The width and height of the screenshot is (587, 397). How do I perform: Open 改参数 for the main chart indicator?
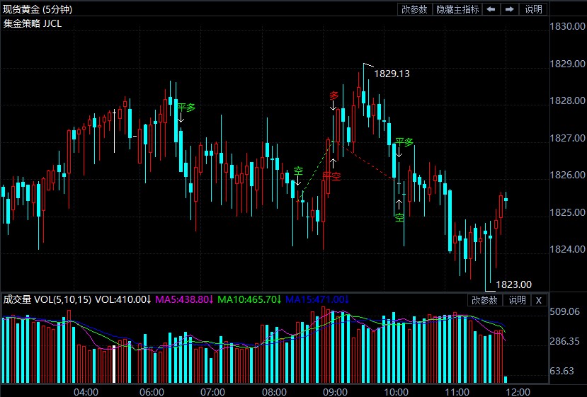coord(415,9)
